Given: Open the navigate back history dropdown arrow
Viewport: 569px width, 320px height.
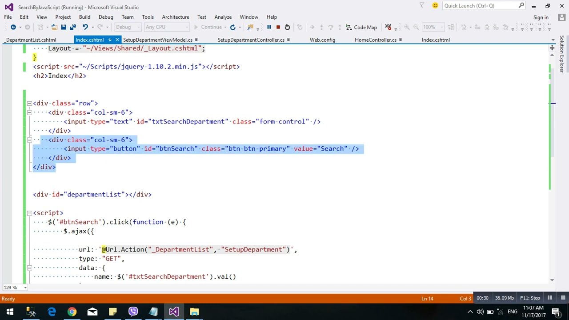Looking at the screenshot, I should point(20,27).
